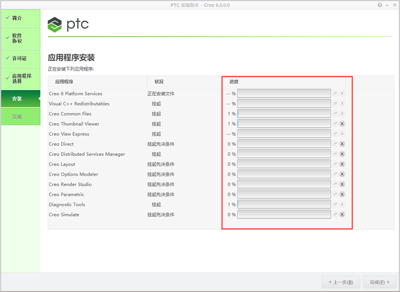The width and height of the screenshot is (400, 292).
Task: Select the Creo Render Studio row name
Action: point(70,184)
